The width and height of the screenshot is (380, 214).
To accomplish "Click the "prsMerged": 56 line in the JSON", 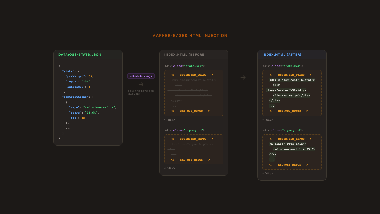I will 80,76.
